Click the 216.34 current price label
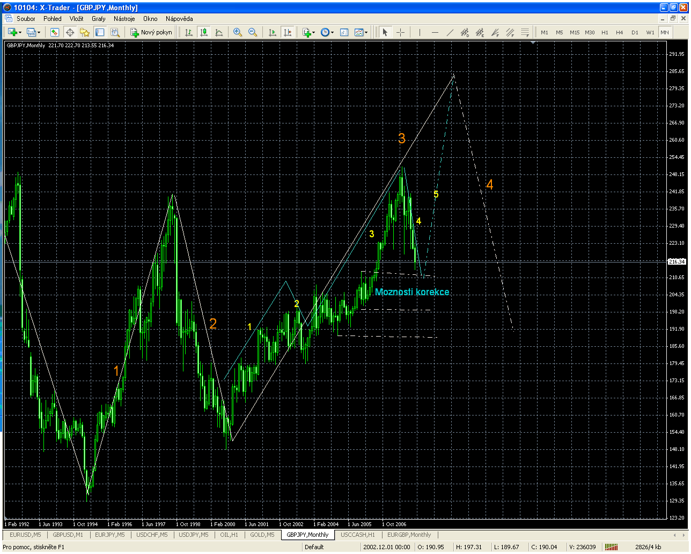This screenshot has height=554, width=691. [x=677, y=261]
